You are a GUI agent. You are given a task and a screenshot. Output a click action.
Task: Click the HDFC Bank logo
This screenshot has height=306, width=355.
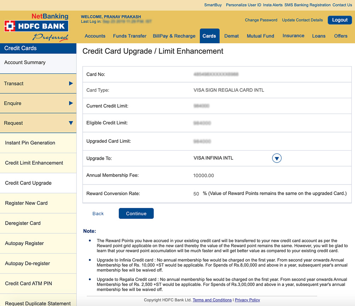36,27
